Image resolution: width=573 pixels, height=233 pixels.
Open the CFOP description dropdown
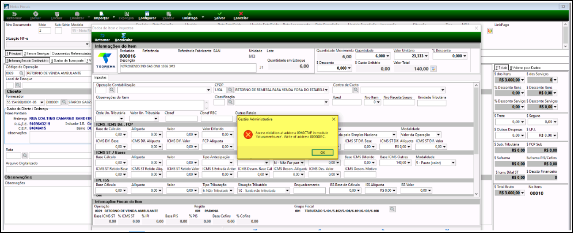326,90
